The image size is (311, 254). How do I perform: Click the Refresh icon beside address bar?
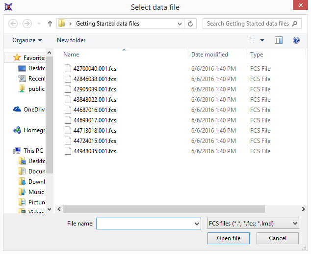point(191,24)
